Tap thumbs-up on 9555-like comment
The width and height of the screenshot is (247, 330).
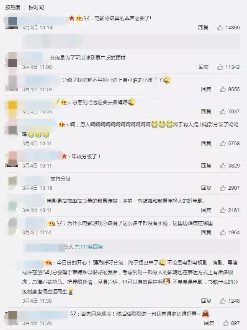222,89
